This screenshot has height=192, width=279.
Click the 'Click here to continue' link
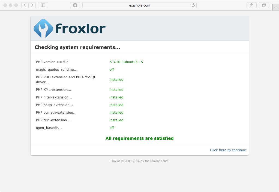click(228, 150)
